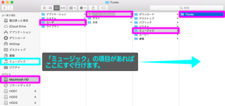
Task: Select ライブラリ folder in first column
Action: tap(63, 26)
